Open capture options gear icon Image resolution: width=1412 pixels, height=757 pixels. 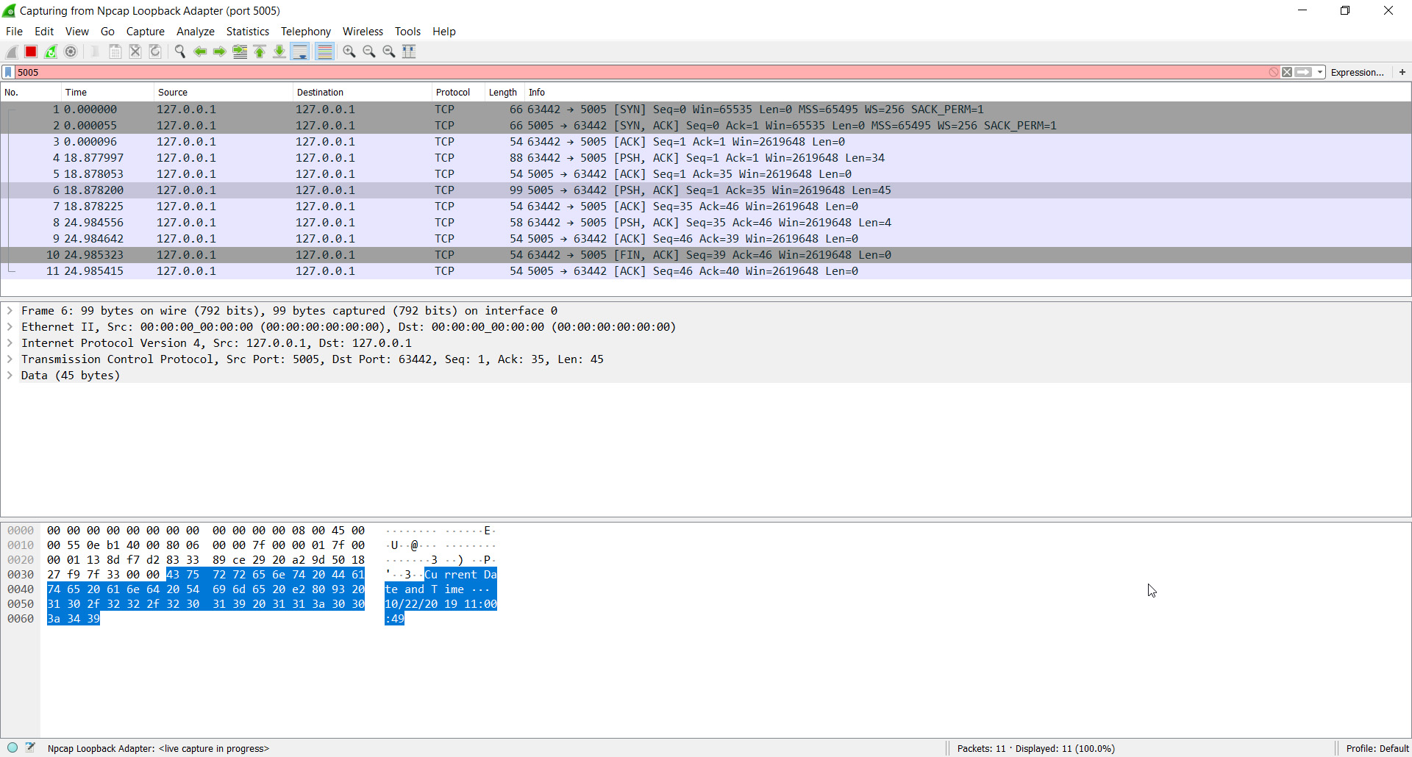pos(71,51)
